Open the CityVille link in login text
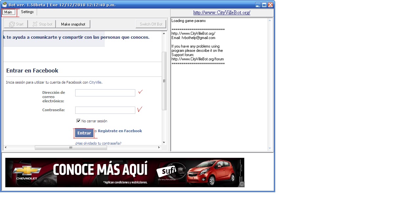This screenshot has width=400, height=205. [x=95, y=82]
